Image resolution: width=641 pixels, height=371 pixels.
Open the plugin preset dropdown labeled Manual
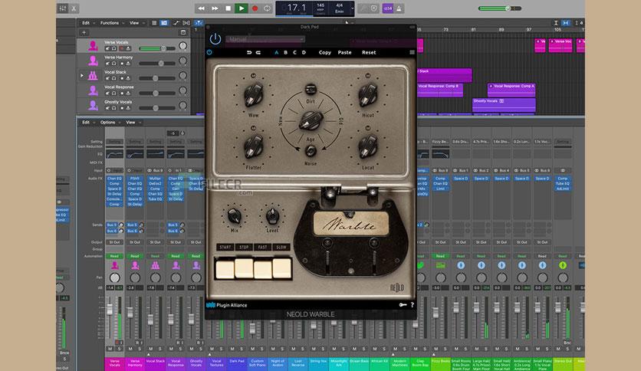pos(265,39)
